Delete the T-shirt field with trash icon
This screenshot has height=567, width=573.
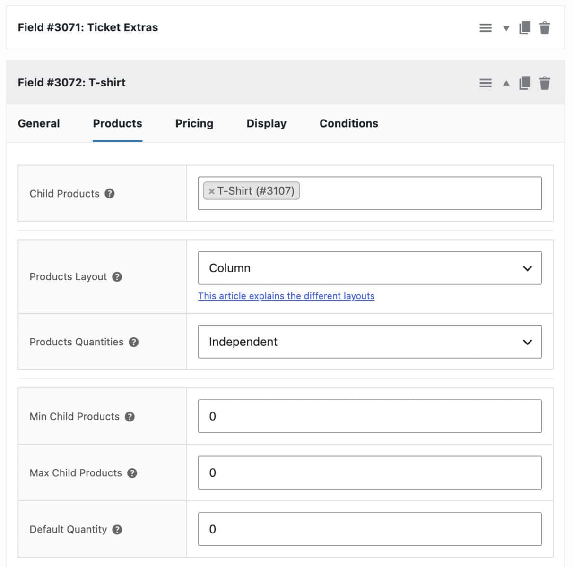(545, 83)
